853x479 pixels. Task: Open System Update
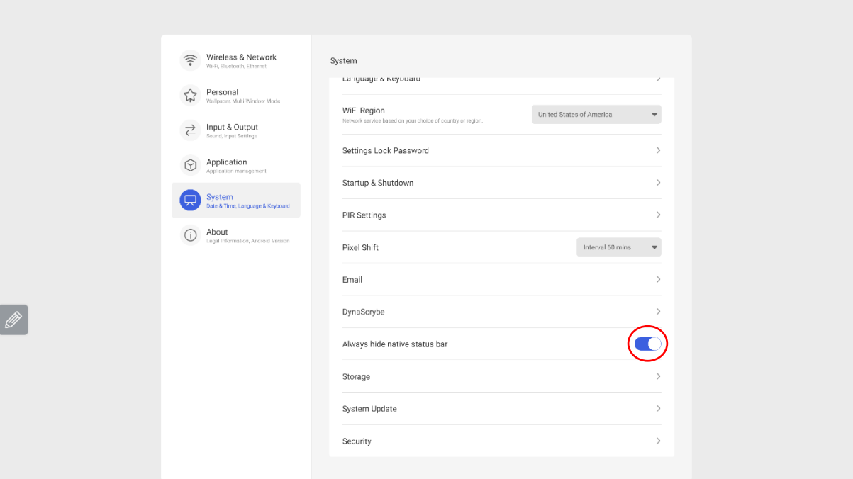pos(502,409)
